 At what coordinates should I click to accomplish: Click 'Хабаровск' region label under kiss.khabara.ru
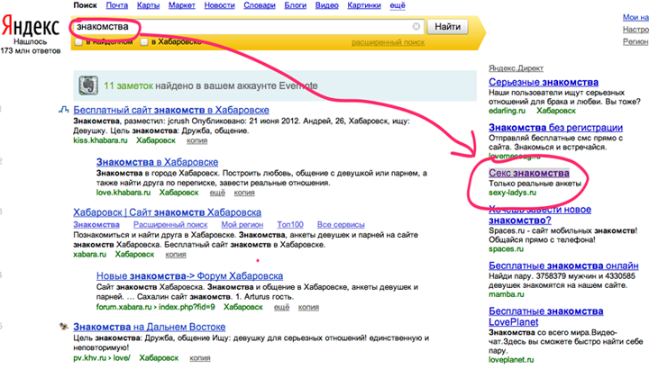[156, 140]
